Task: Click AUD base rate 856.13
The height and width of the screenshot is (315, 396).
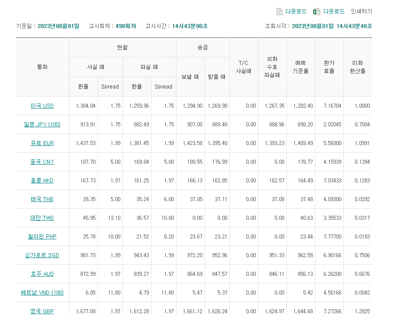Action: 305,274
